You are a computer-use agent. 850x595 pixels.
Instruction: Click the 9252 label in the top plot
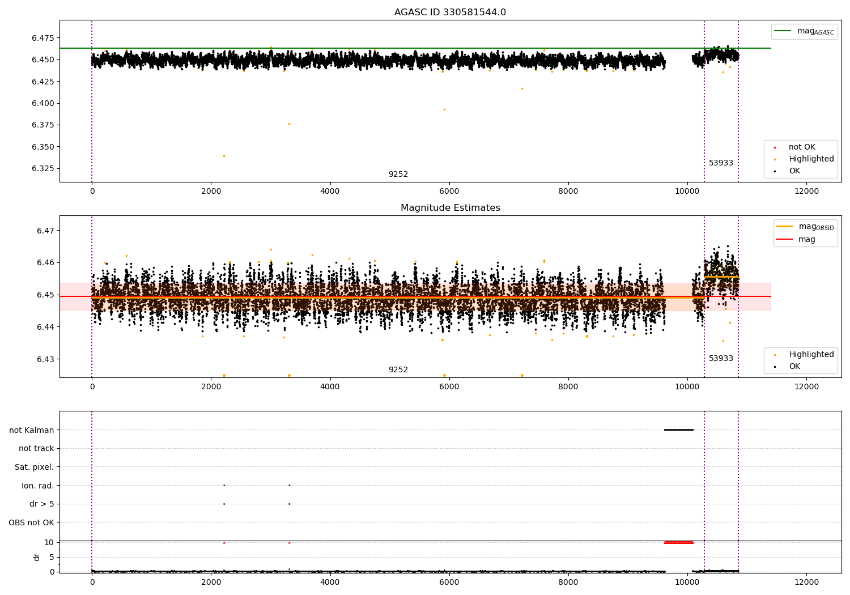coord(398,175)
